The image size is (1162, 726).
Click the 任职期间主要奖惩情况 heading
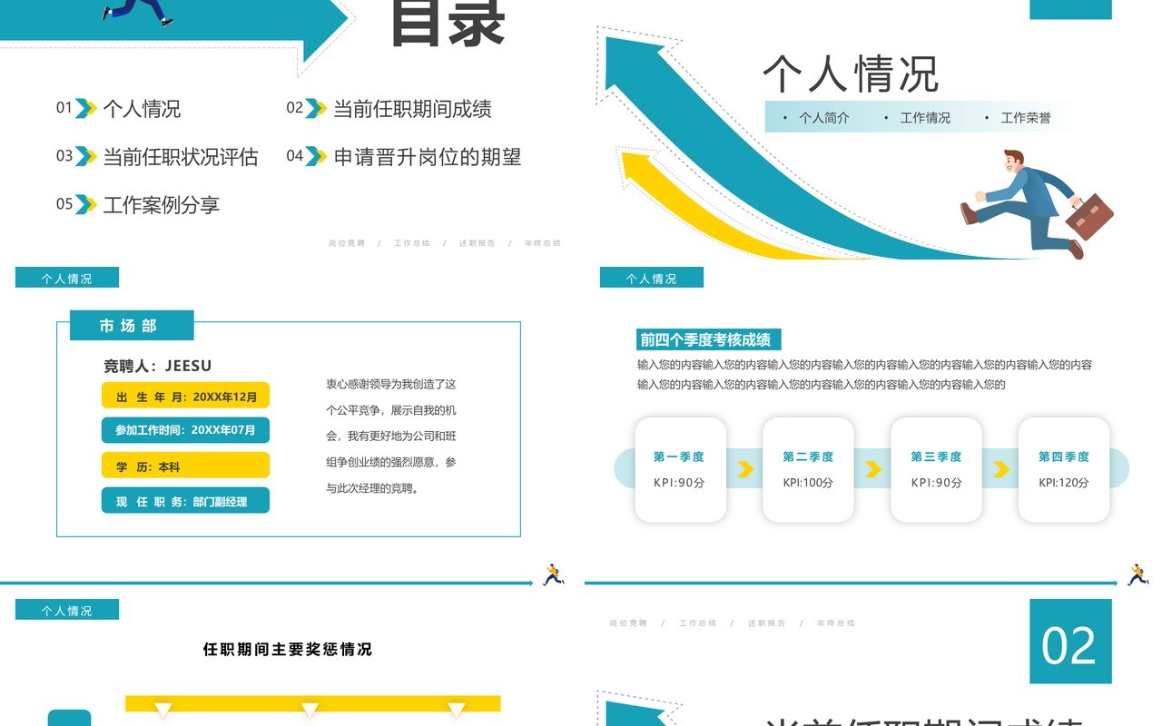(x=288, y=649)
